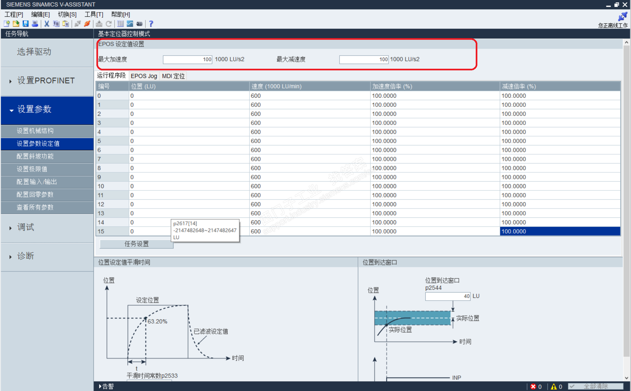
Task: Click the 加速度倍率 (%) column header
Action: 435,86
